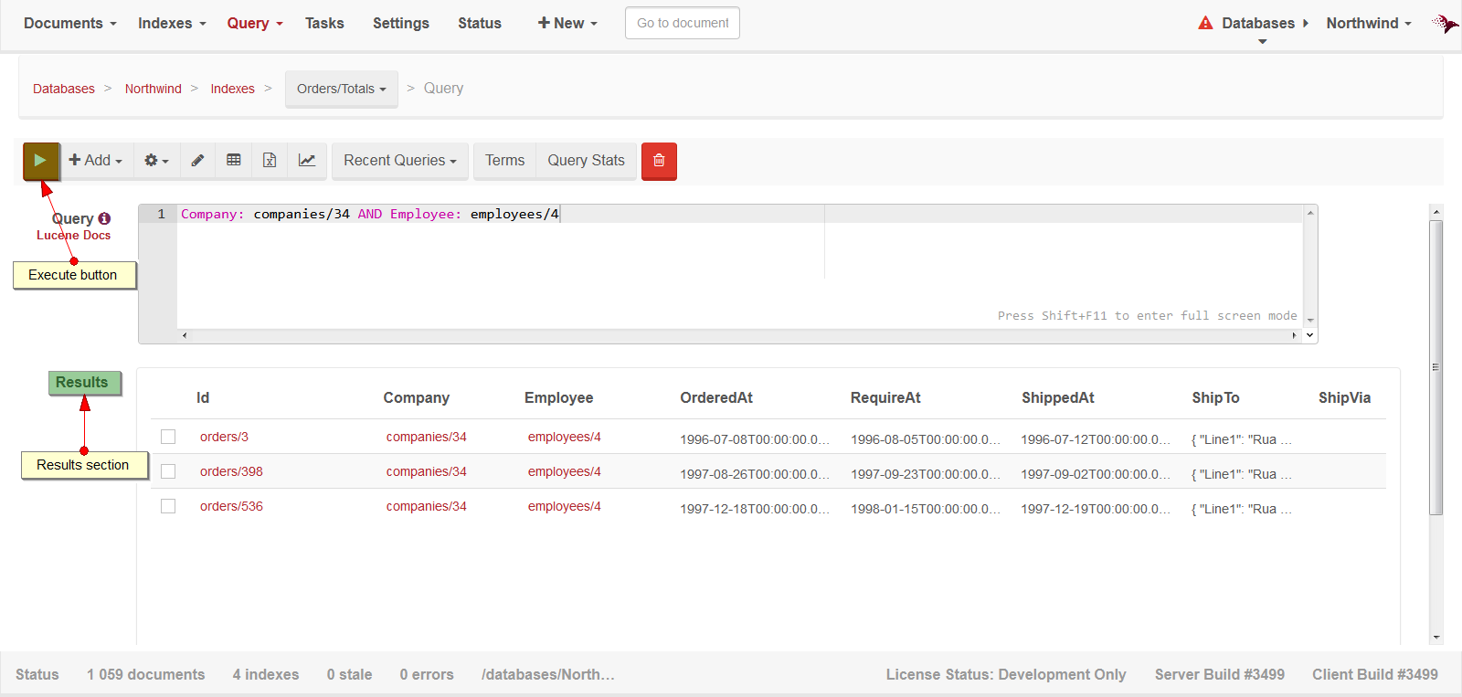Open the Query menu in top navigation
The width and height of the screenshot is (1462, 697).
255,23
